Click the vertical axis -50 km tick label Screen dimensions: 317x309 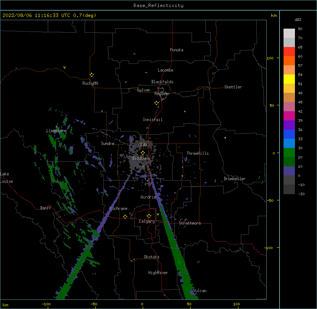pos(270,200)
